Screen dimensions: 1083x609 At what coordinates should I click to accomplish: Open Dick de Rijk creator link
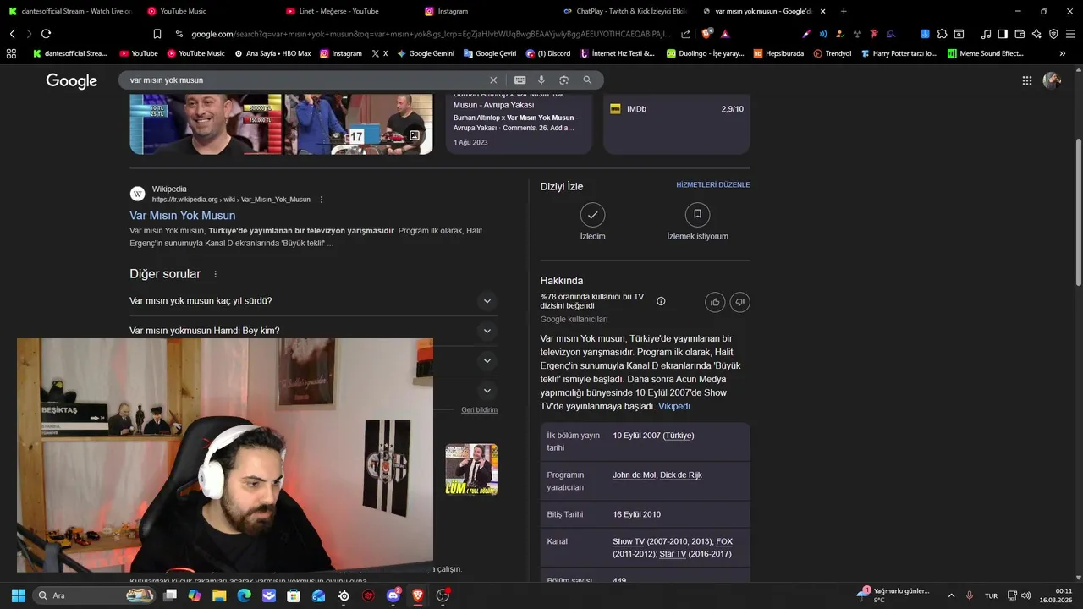[681, 475]
